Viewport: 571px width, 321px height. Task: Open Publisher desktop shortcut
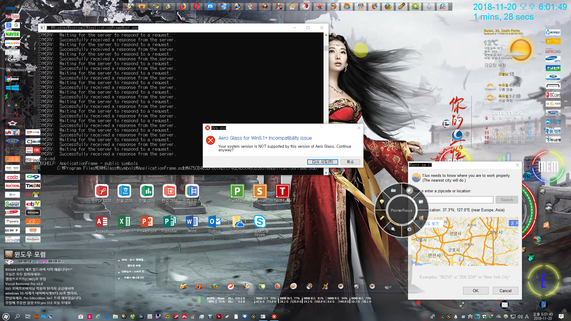click(170, 224)
